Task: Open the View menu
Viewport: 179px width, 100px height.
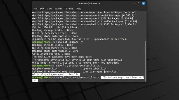Action: tap(49, 9)
